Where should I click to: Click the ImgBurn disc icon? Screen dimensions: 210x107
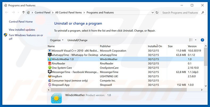point(50,76)
